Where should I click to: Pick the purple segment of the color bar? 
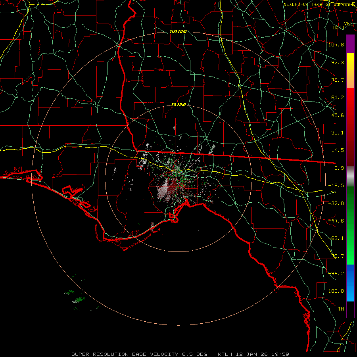pos(350,44)
